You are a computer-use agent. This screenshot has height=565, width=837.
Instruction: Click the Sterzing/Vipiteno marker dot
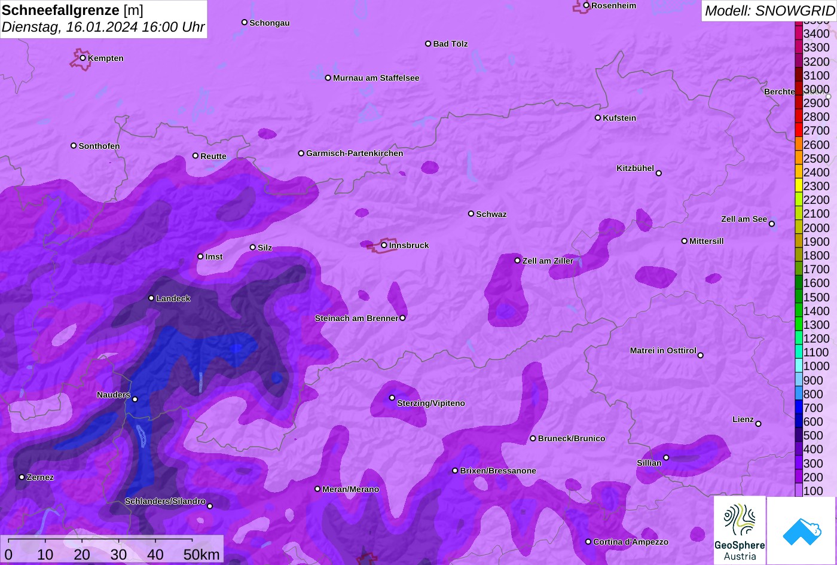click(x=392, y=398)
